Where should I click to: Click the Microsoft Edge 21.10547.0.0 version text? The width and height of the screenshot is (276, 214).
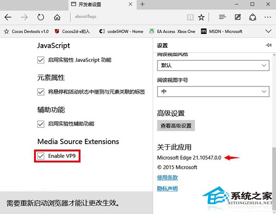pos(189,157)
